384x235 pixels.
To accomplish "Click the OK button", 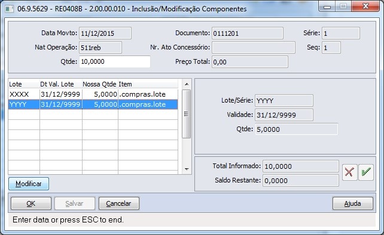I will (x=31, y=203).
